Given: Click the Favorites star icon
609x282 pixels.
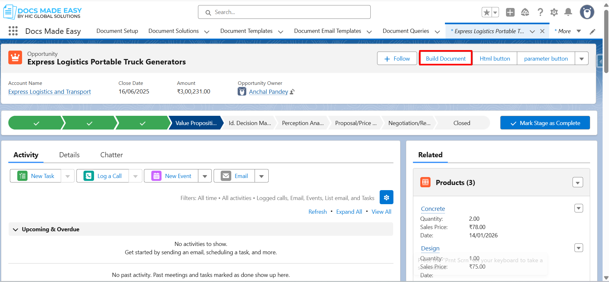Looking at the screenshot, I should pyautogui.click(x=486, y=12).
